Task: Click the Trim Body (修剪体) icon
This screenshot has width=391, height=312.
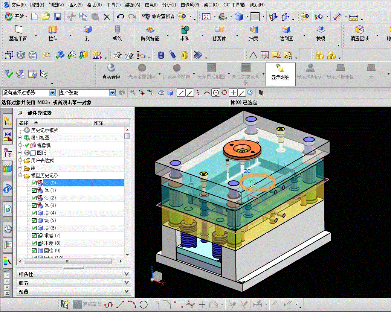Action: (x=219, y=30)
